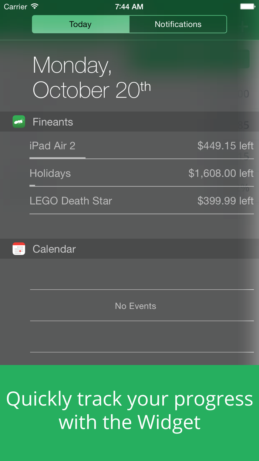Tap the battery indicator icon

click(x=248, y=6)
